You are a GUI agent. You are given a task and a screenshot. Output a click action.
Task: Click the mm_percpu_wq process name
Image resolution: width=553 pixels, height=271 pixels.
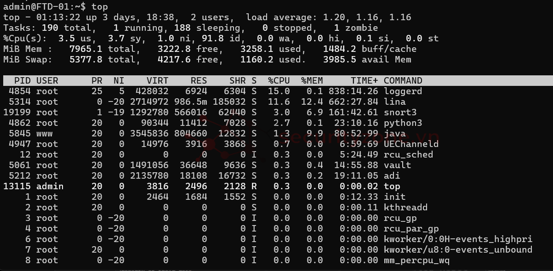[416, 260]
